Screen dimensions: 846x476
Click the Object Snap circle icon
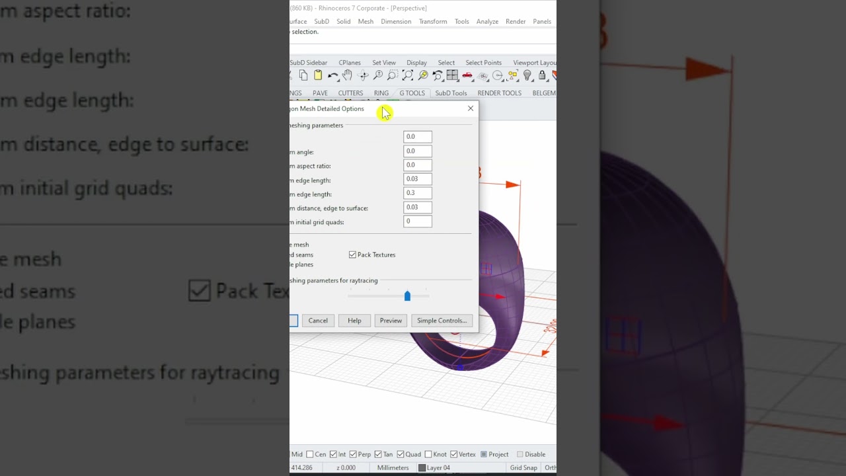498,75
